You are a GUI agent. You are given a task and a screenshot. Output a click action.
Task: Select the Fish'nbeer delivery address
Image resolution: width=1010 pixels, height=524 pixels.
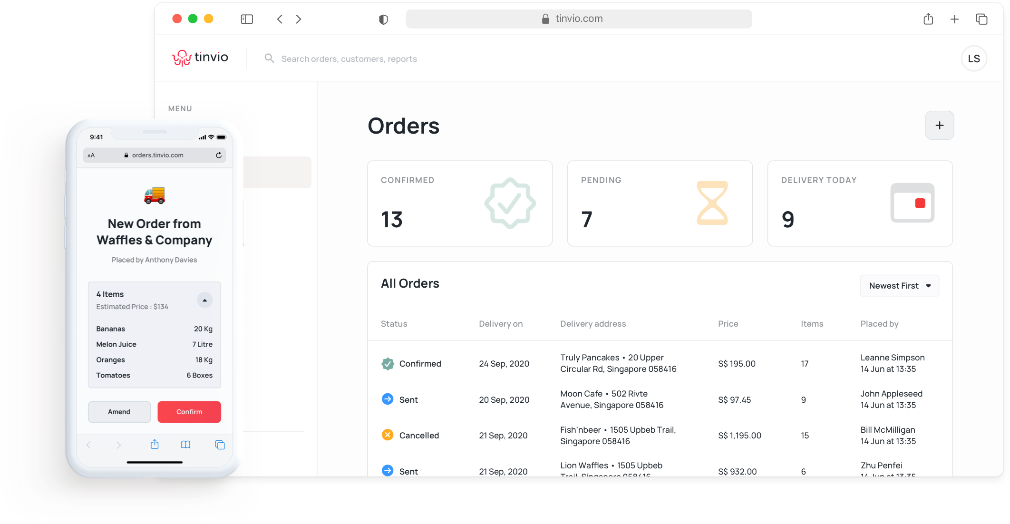618,436
